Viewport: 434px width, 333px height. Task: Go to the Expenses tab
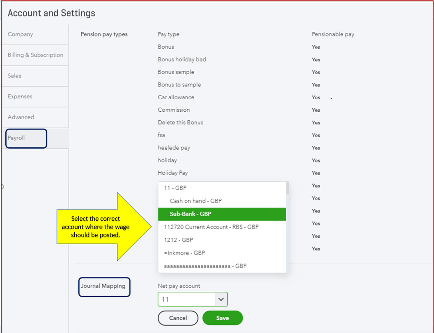click(x=20, y=97)
